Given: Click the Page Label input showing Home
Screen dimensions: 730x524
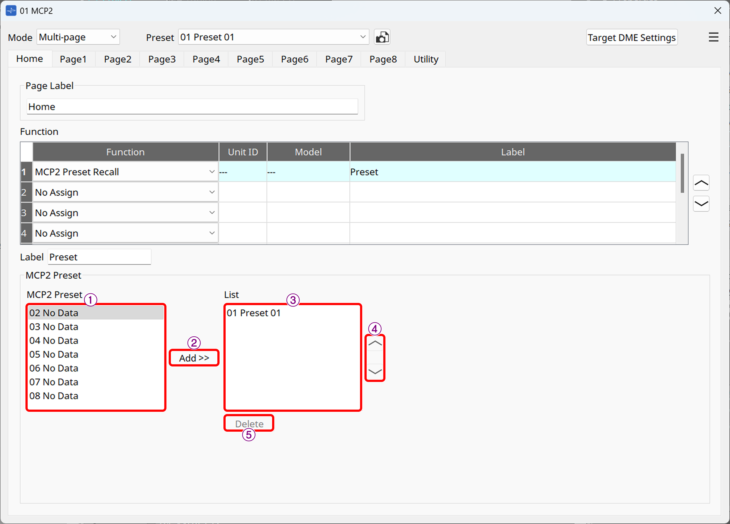Looking at the screenshot, I should (x=192, y=106).
